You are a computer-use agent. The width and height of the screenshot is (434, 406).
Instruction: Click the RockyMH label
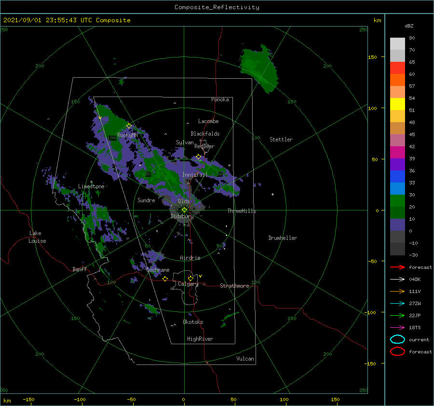[127, 135]
